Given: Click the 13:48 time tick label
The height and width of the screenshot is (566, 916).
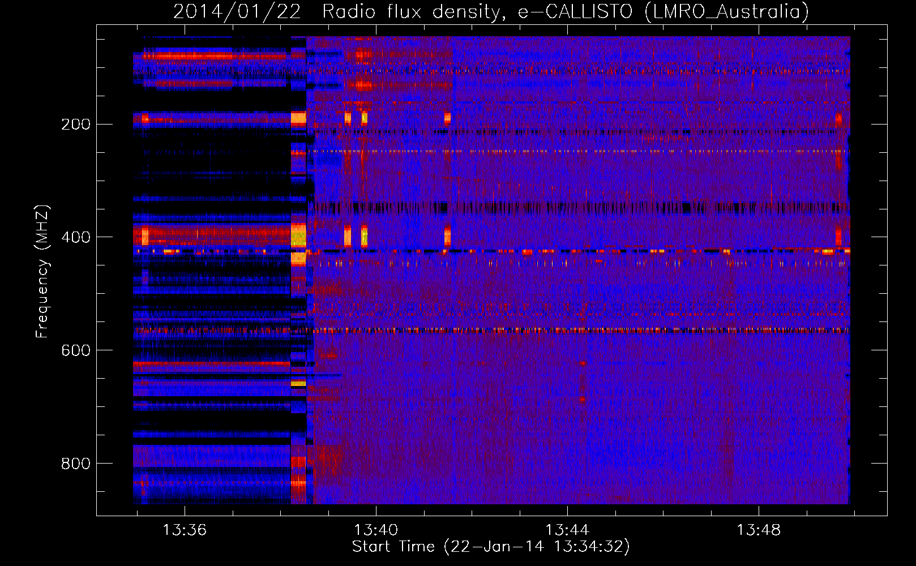Looking at the screenshot, I should tap(759, 530).
